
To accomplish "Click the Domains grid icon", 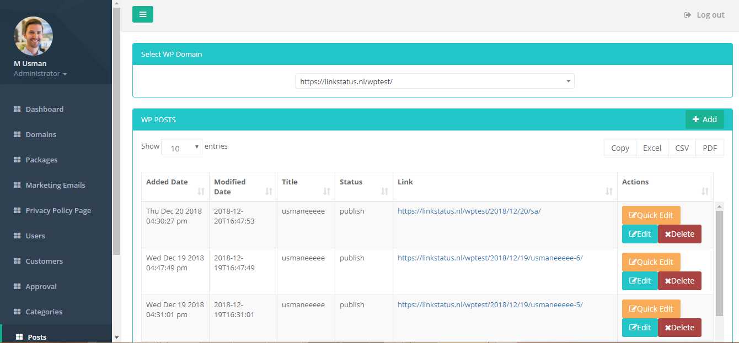I will tap(17, 134).
